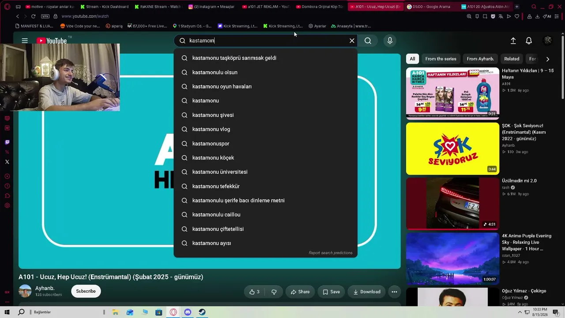
Task: Open sidebar settings gear icon
Action: coord(7,205)
